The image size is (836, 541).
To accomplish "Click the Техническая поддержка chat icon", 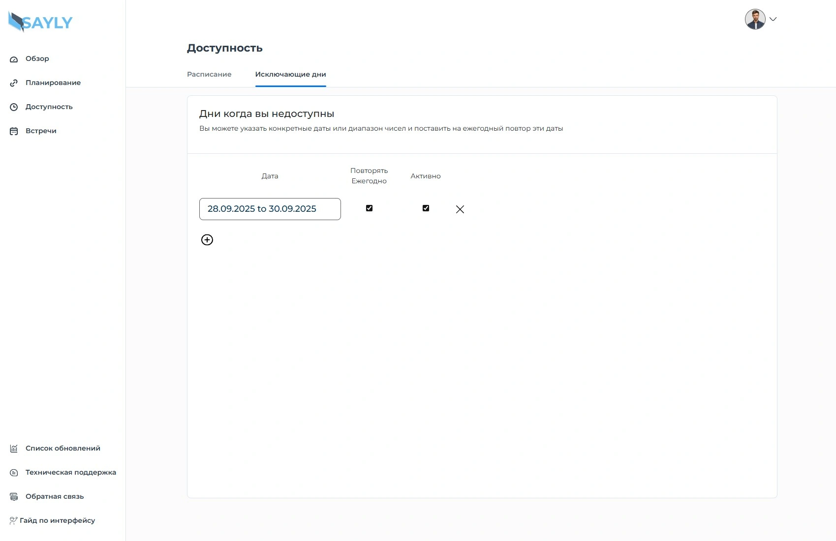I will coord(14,473).
